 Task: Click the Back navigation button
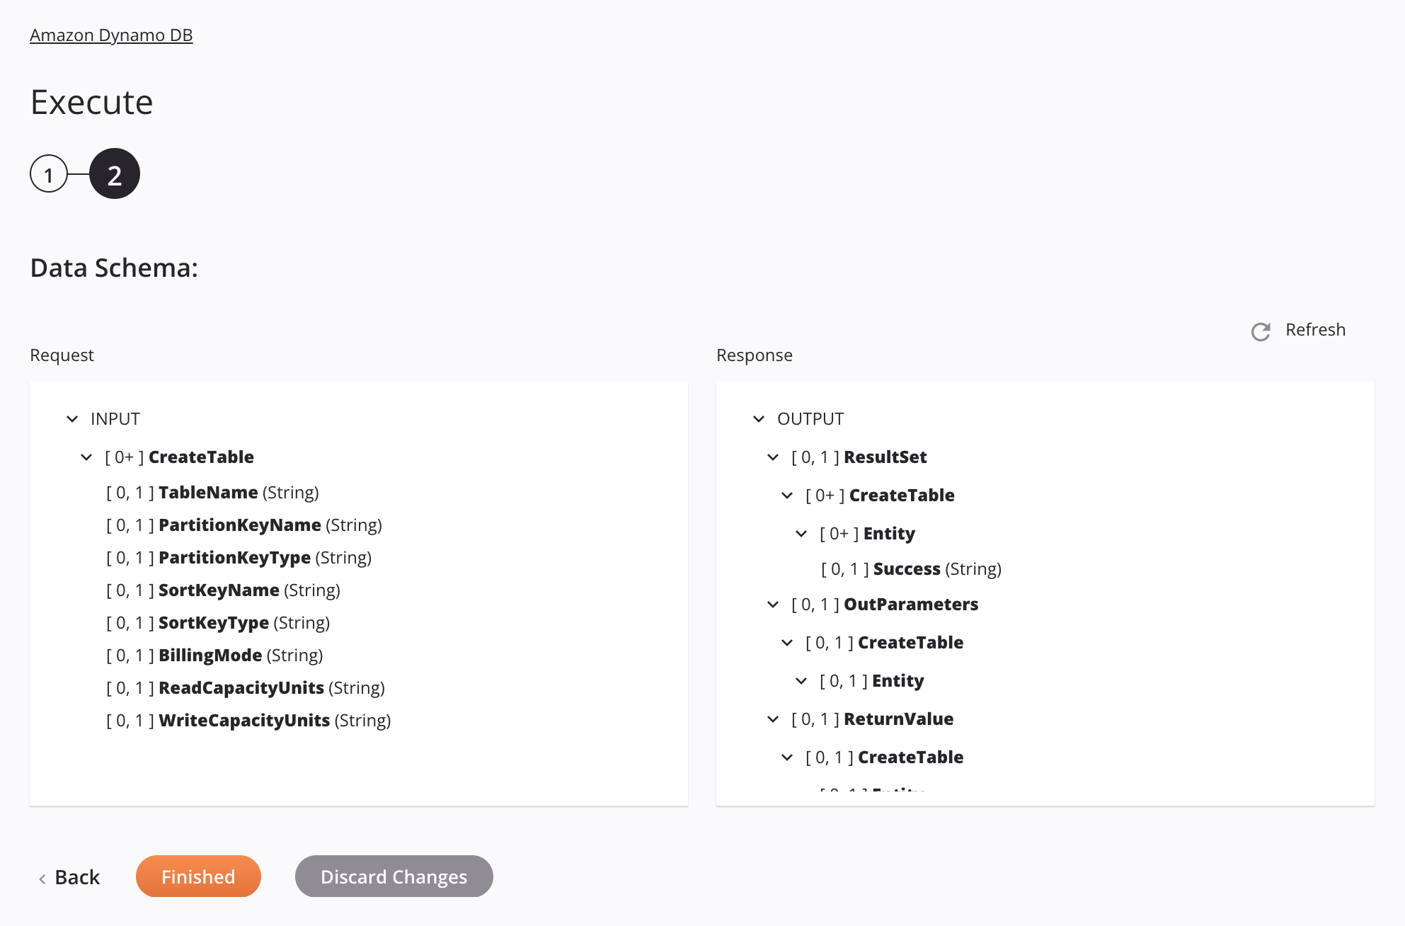point(69,875)
